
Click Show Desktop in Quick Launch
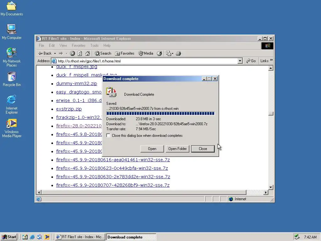coord(25,237)
